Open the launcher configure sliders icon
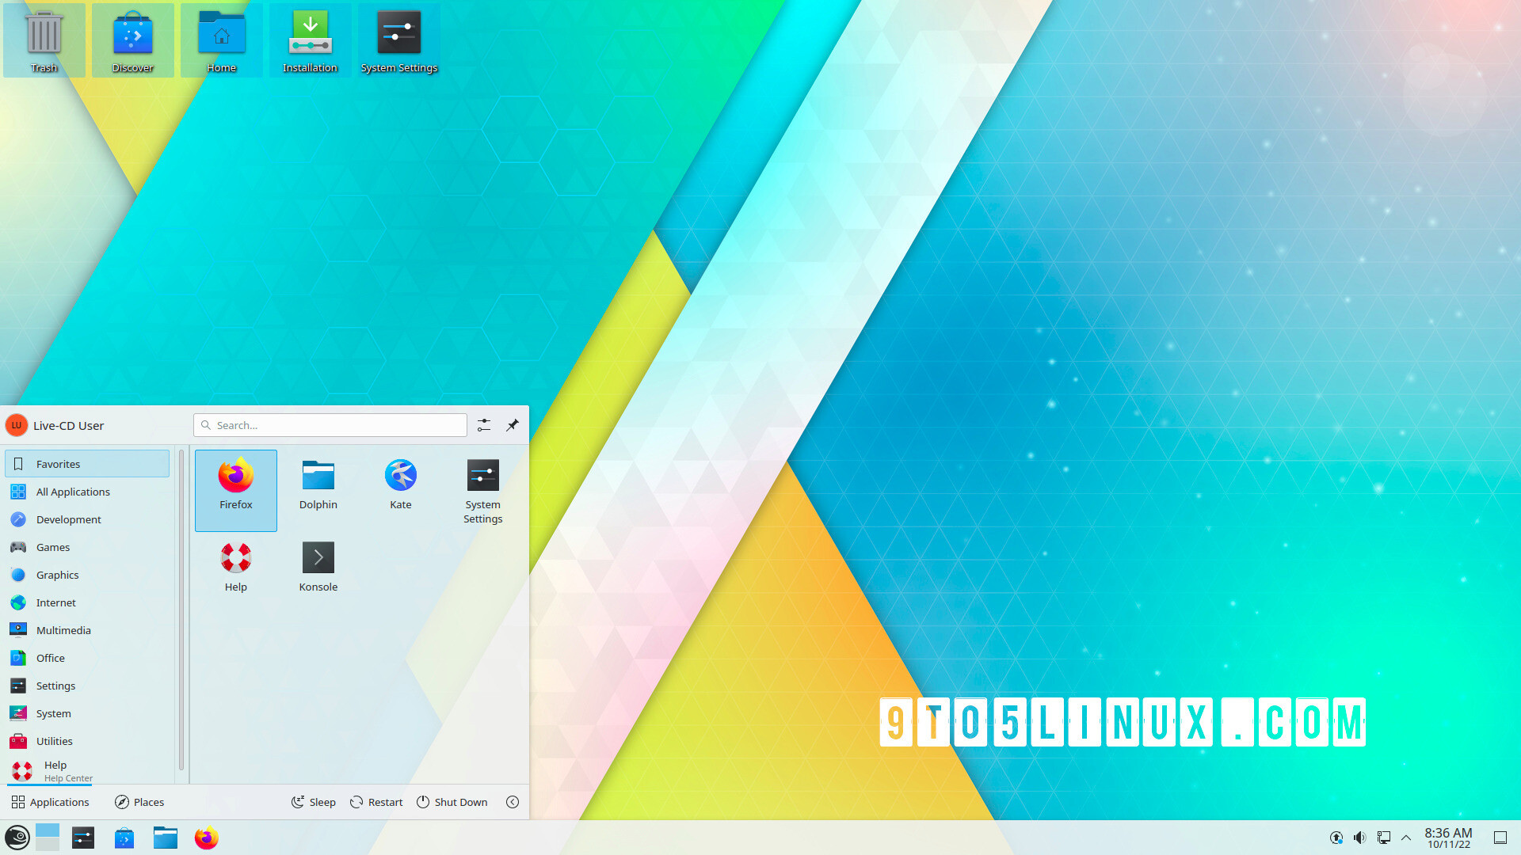The width and height of the screenshot is (1521, 855). 484,425
